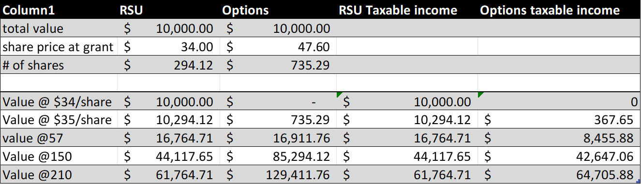Select the RSU column header
641x184 pixels.
click(x=169, y=10)
